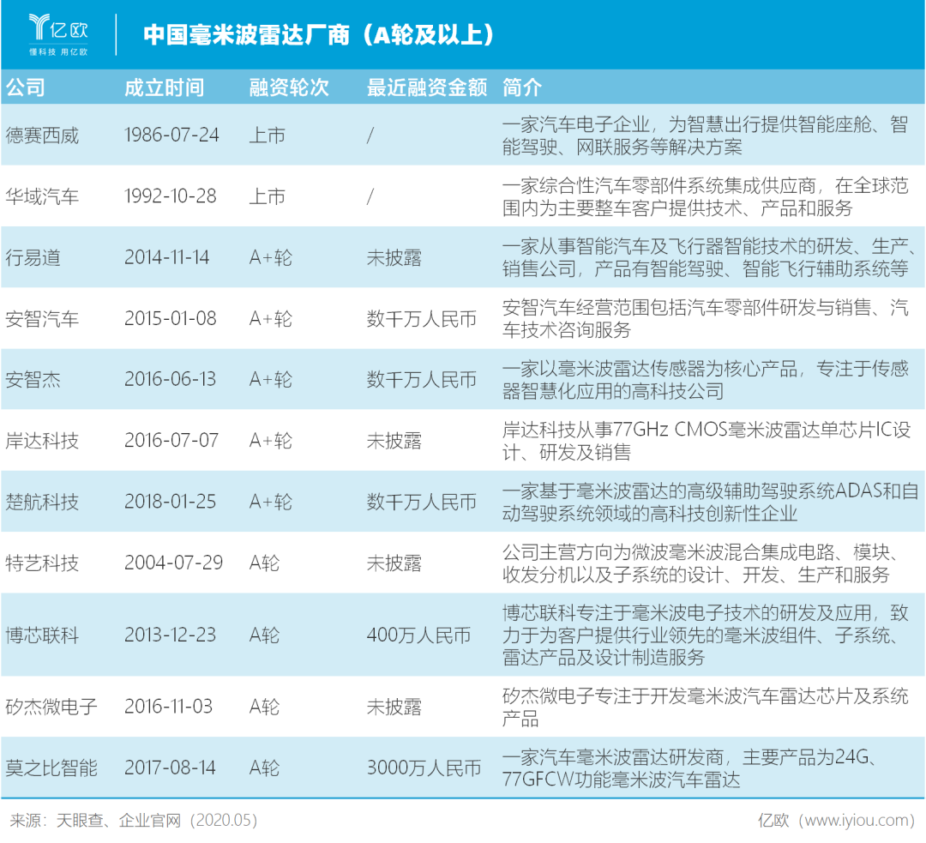Click the 华域汽车 company description text
Viewport: 926px width, 843px height.
click(x=705, y=196)
